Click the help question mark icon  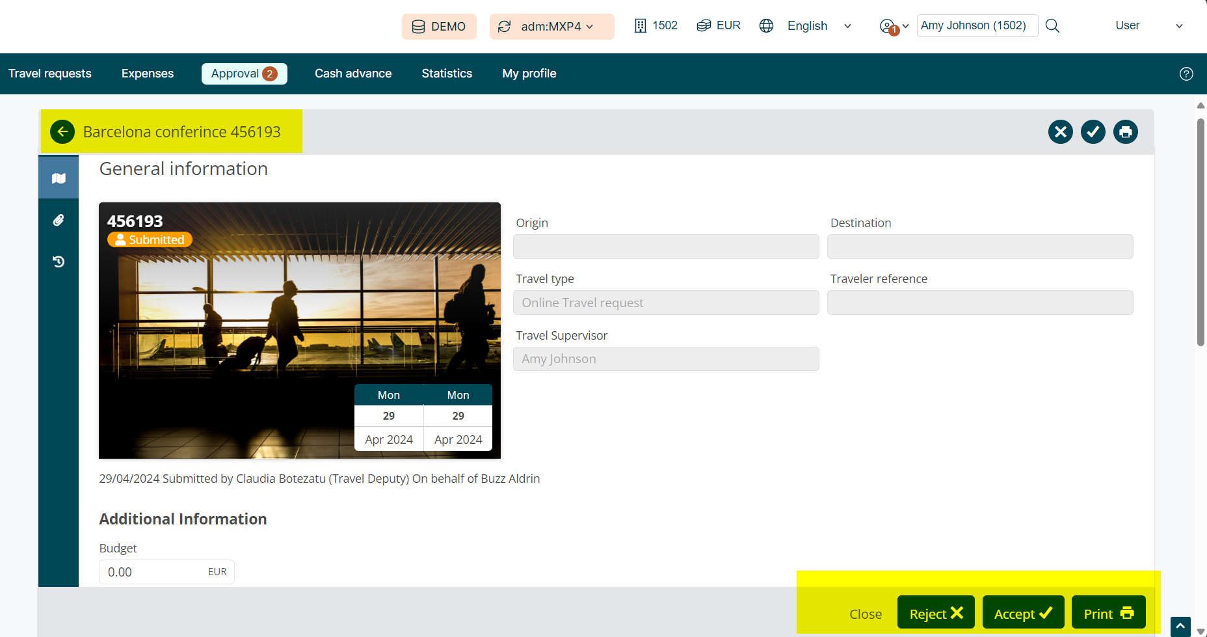coord(1186,74)
